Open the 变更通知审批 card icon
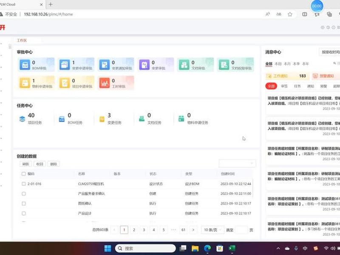 point(105,65)
